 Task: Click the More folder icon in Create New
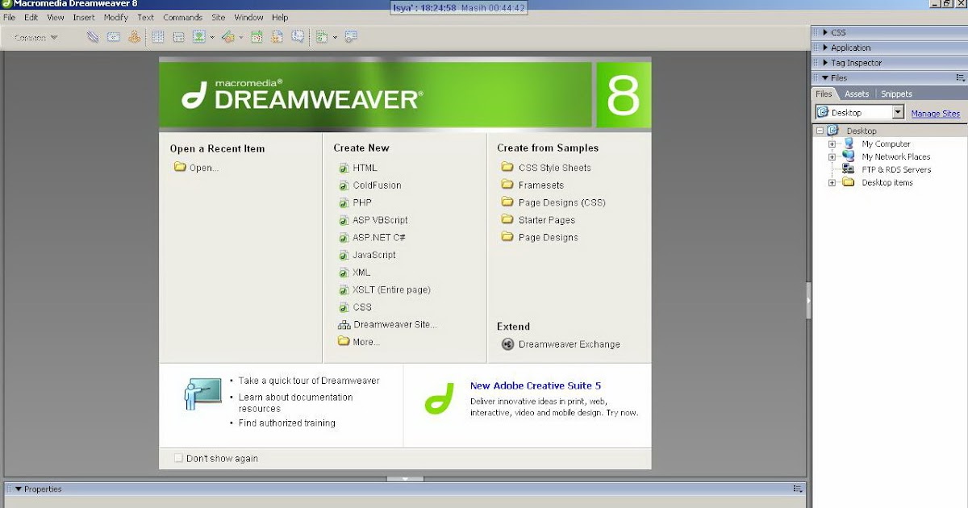344,342
